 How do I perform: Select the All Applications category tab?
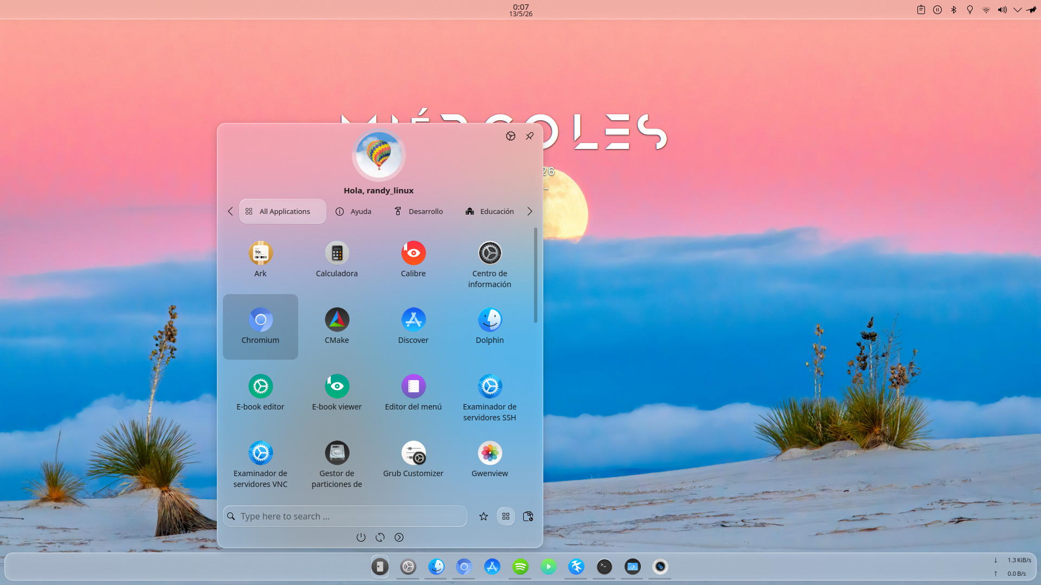point(282,211)
